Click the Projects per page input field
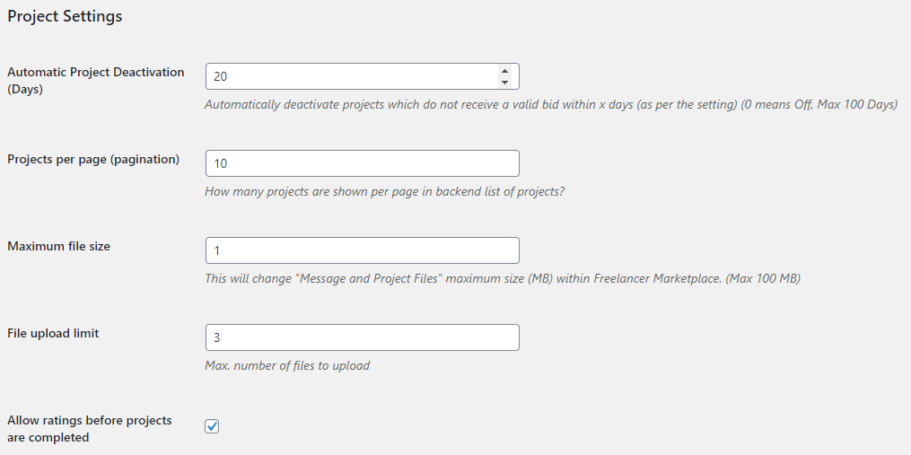Viewport: 911px width, 455px height. (362, 163)
